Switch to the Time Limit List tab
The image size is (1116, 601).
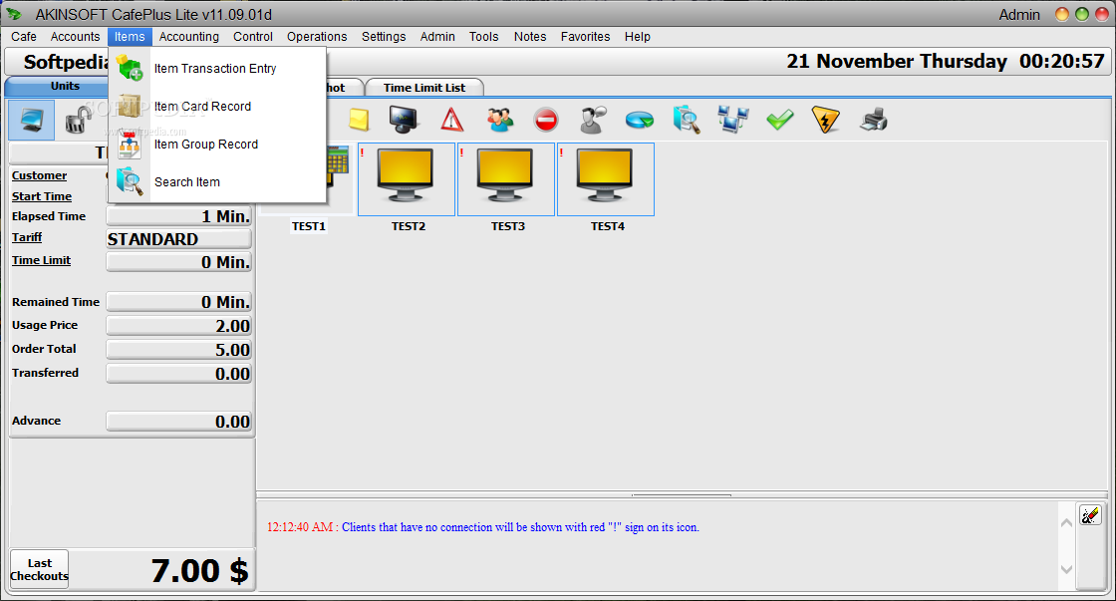point(424,88)
